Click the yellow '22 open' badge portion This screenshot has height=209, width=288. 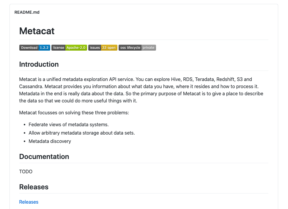click(x=109, y=48)
